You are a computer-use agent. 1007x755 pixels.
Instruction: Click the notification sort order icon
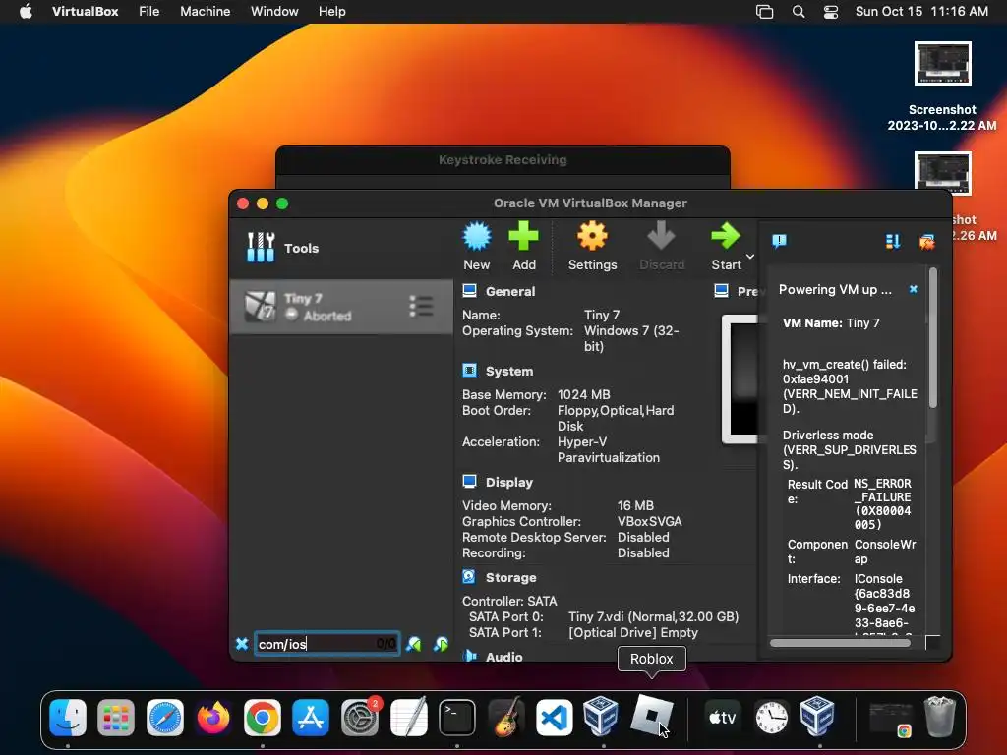[893, 242]
